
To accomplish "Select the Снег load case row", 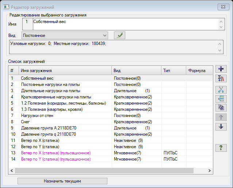I will point(111,122).
